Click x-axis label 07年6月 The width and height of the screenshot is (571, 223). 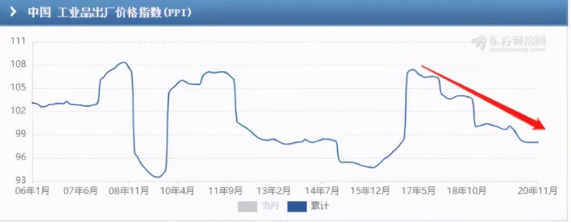[x=80, y=190]
